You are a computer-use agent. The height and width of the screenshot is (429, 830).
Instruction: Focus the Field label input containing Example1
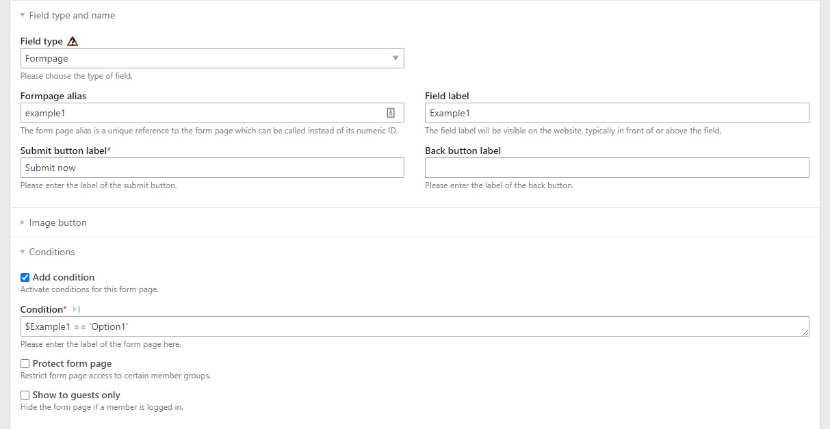tap(616, 113)
